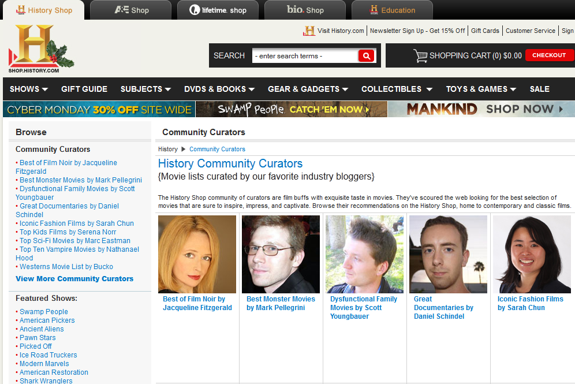Open the Gear & Gadgets dropdown
Screen dimensions: 575x384
tap(308, 89)
